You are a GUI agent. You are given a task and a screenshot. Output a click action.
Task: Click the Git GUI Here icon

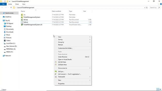coord(56,62)
